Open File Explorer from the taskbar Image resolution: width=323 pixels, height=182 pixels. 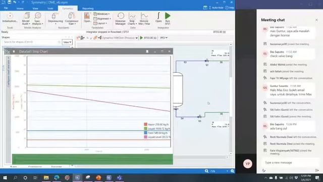pos(46,177)
